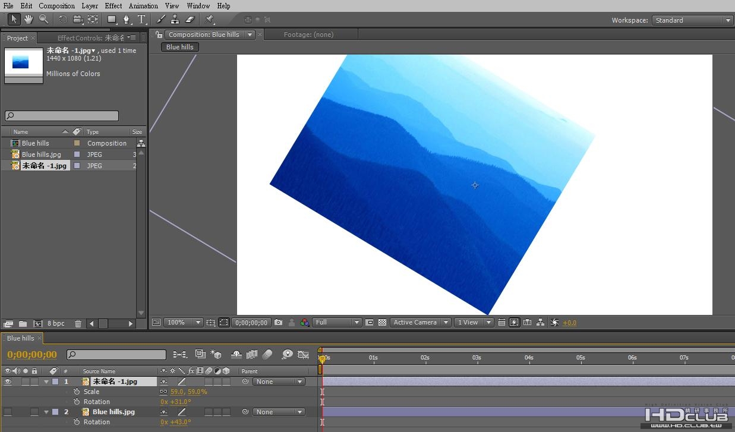
Task: Pick the Horizontal Type tool
Action: tap(141, 20)
